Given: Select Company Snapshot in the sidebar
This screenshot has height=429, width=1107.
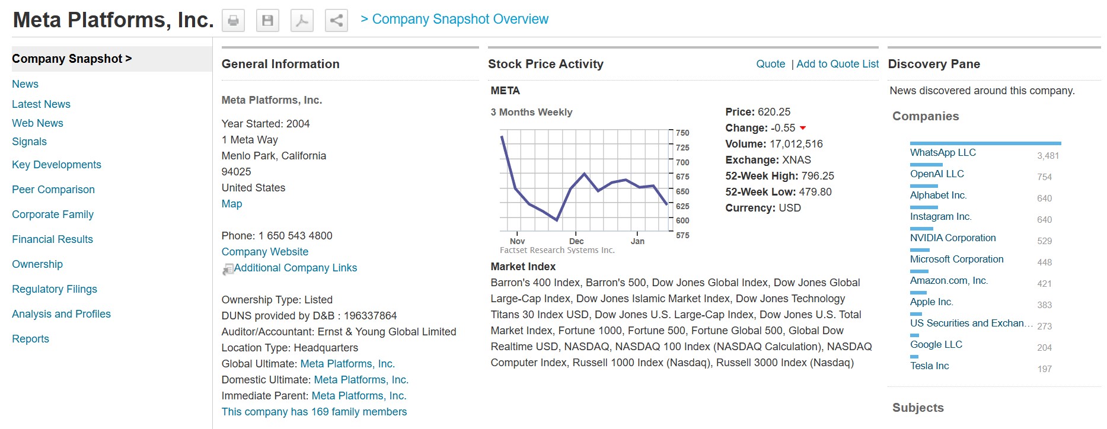Looking at the screenshot, I should click(72, 59).
